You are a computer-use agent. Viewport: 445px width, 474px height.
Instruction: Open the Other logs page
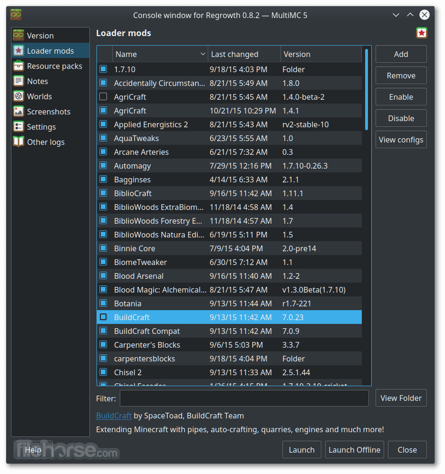tap(50, 142)
